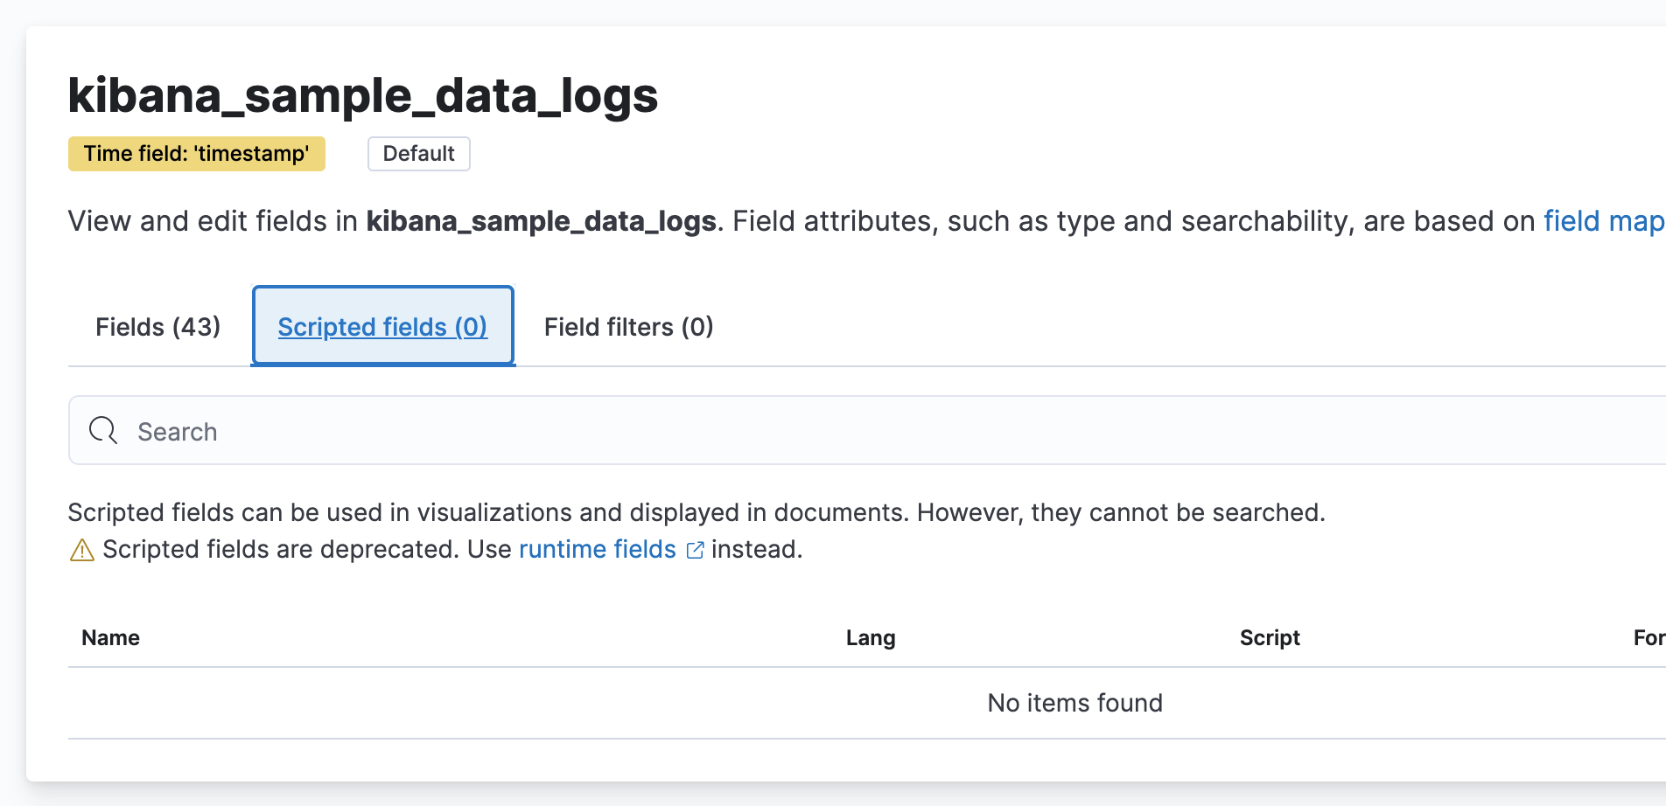Select the Scripted fields (0) tab

(x=382, y=327)
